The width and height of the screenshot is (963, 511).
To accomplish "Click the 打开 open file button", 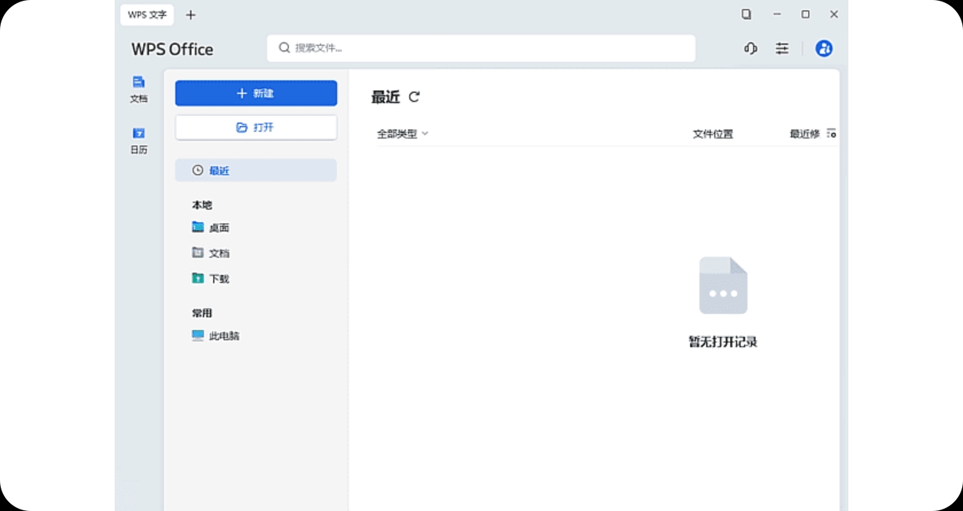I will tap(255, 127).
